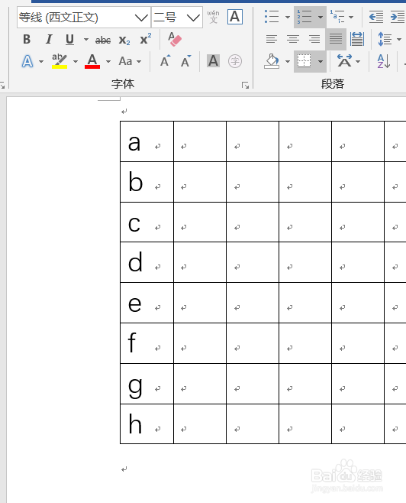
Task: Open the 字体 dialog launcher
Action: click(246, 85)
